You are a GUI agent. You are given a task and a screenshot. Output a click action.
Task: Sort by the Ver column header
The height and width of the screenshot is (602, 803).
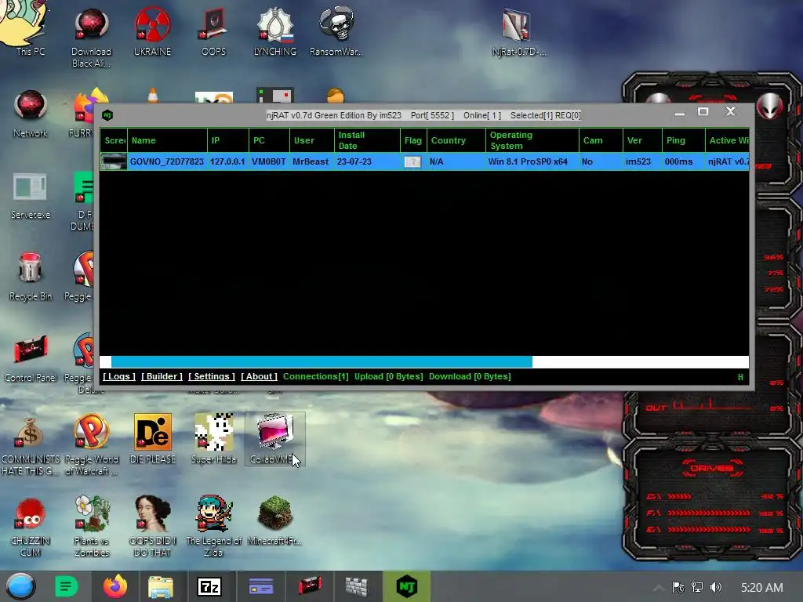pyautogui.click(x=642, y=140)
